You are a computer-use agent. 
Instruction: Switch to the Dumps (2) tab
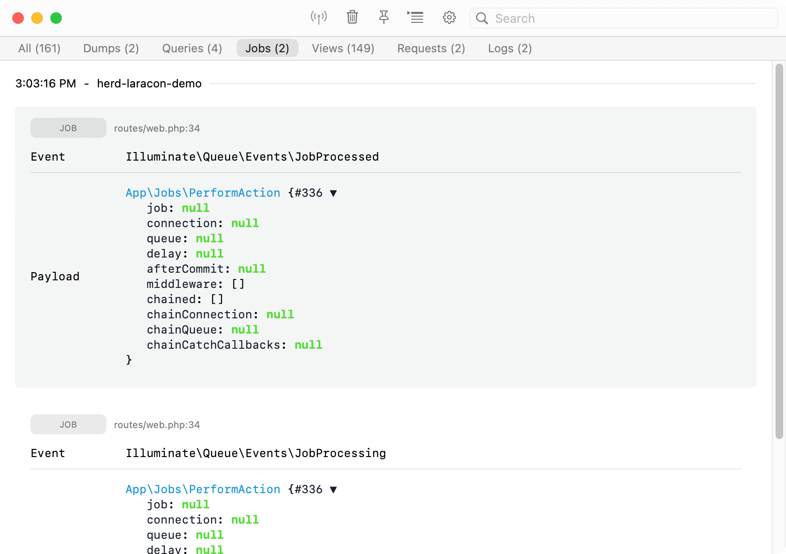point(111,48)
